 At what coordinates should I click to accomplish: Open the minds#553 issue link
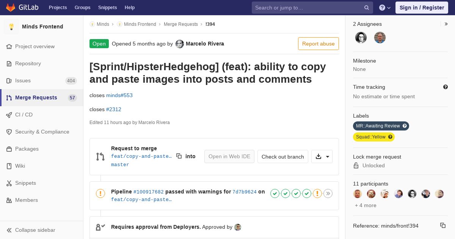(119, 95)
